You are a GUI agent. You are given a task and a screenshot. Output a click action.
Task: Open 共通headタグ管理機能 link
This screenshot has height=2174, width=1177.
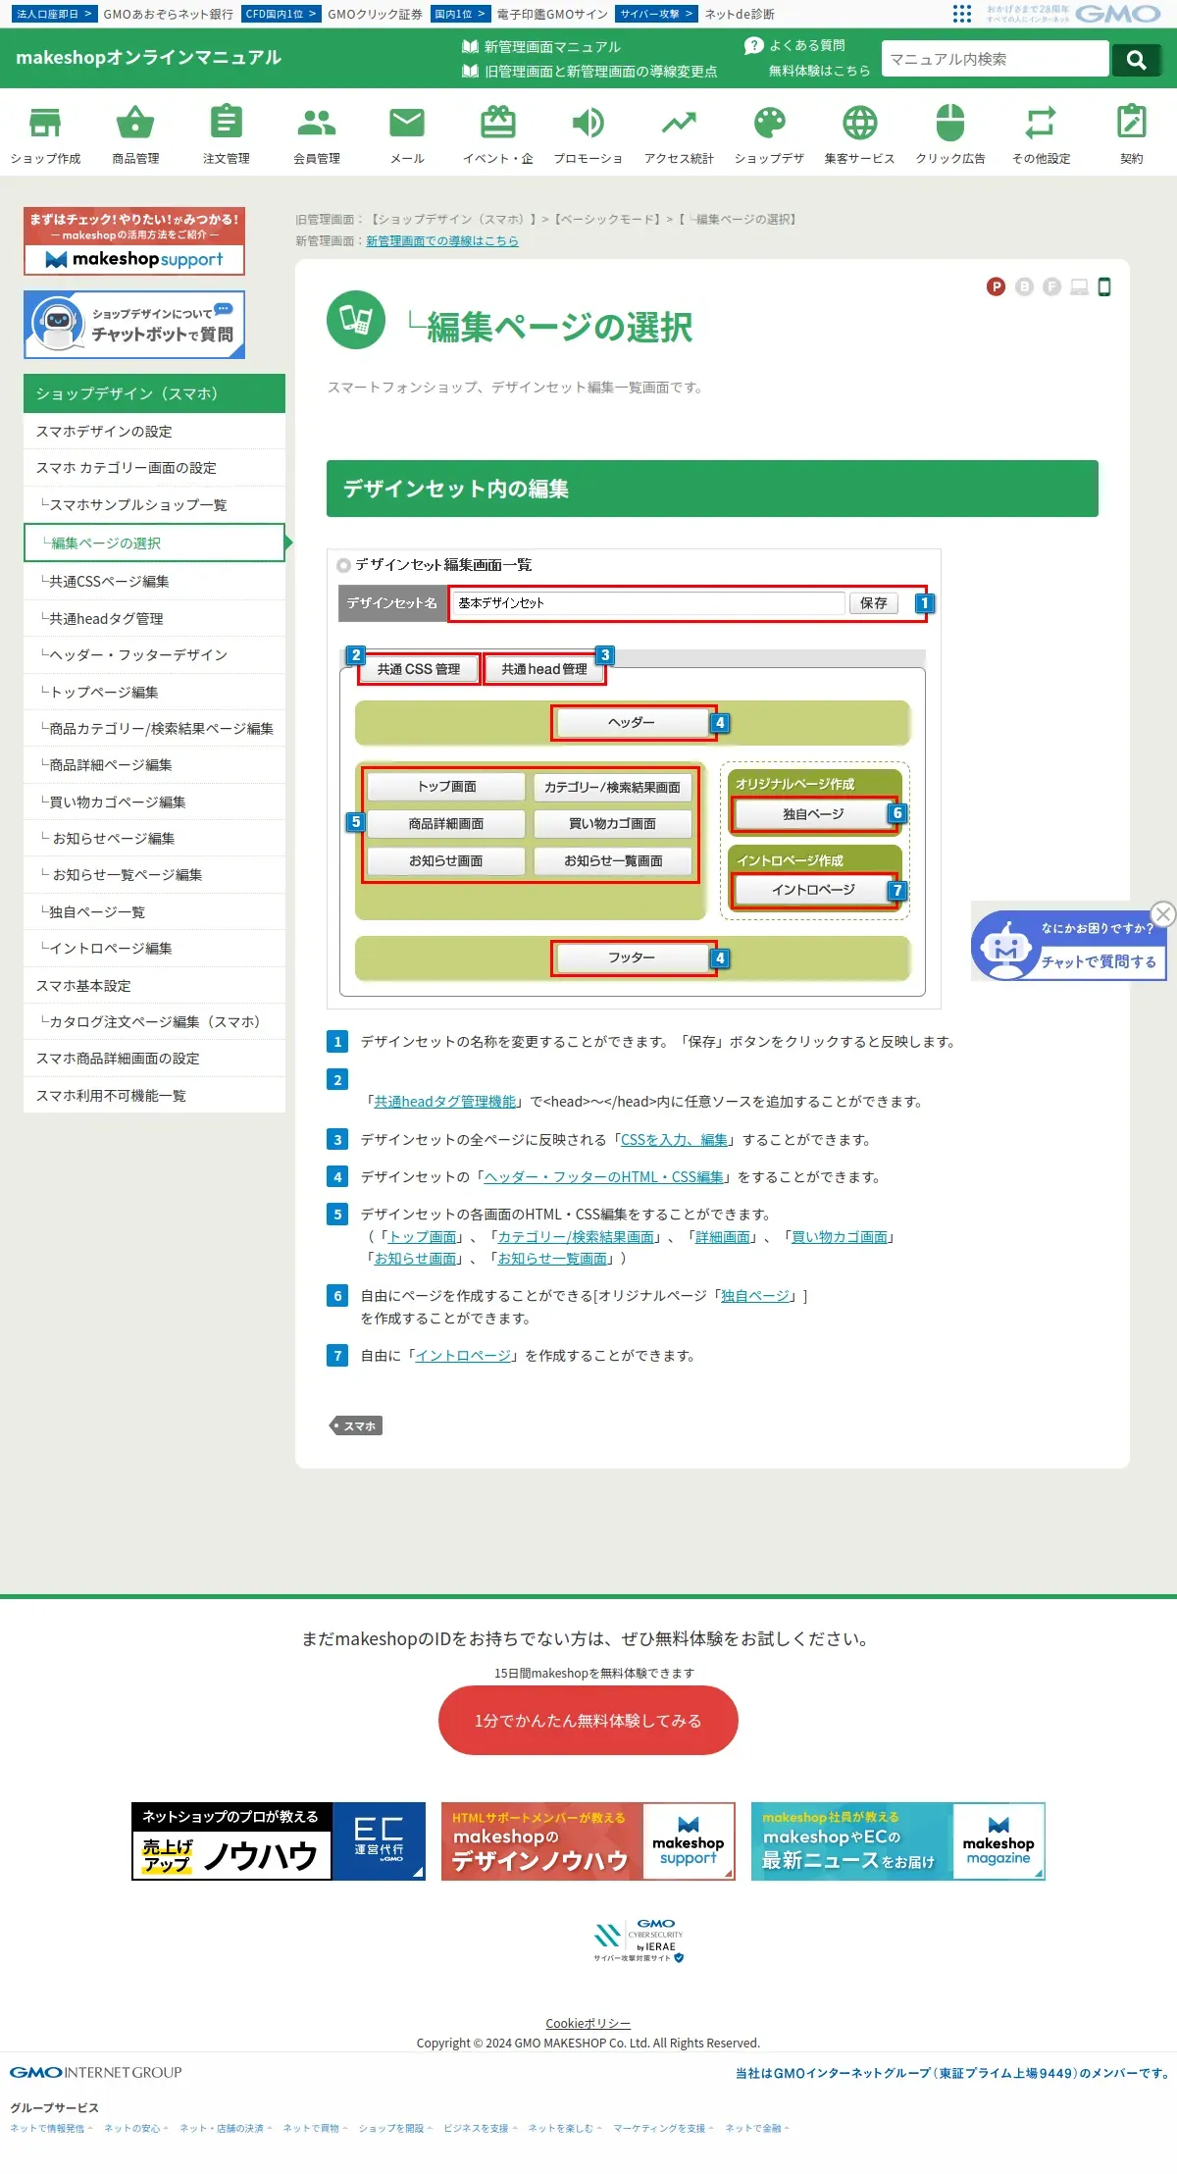[445, 1101]
